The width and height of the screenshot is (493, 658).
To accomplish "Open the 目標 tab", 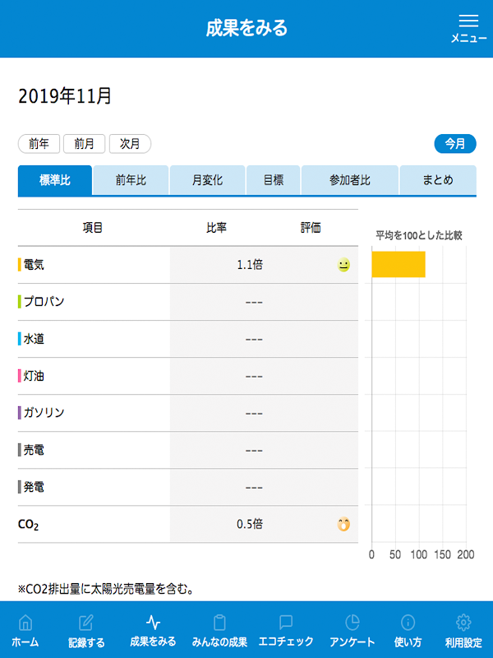I will [274, 180].
